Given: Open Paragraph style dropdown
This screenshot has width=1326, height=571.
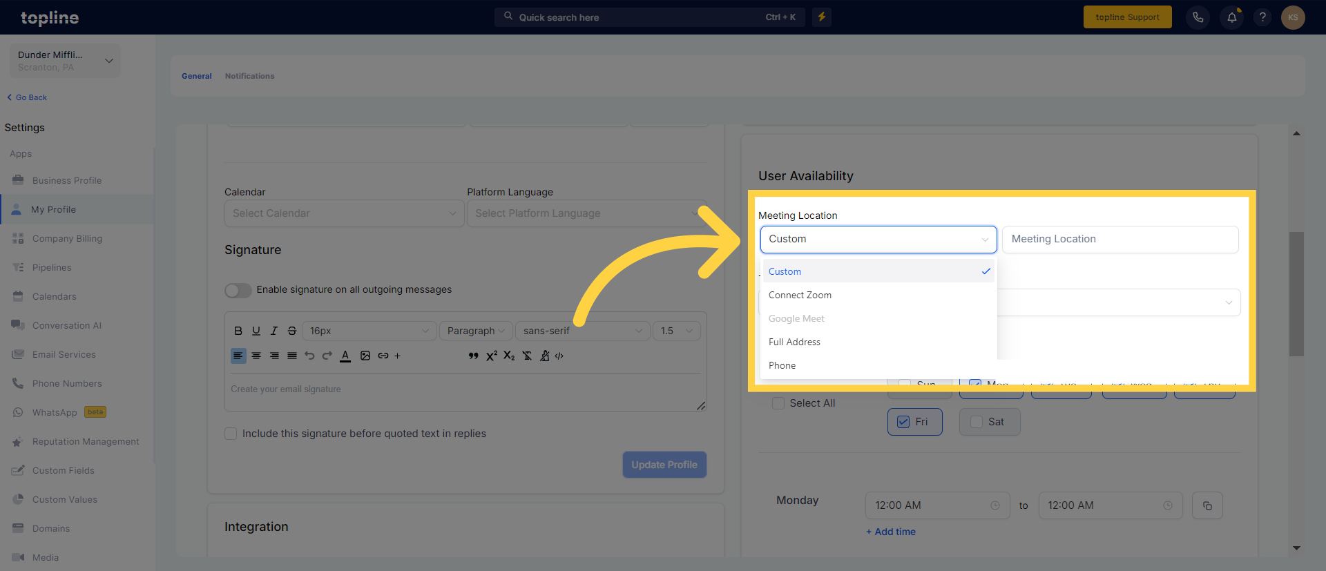Looking at the screenshot, I should (476, 331).
